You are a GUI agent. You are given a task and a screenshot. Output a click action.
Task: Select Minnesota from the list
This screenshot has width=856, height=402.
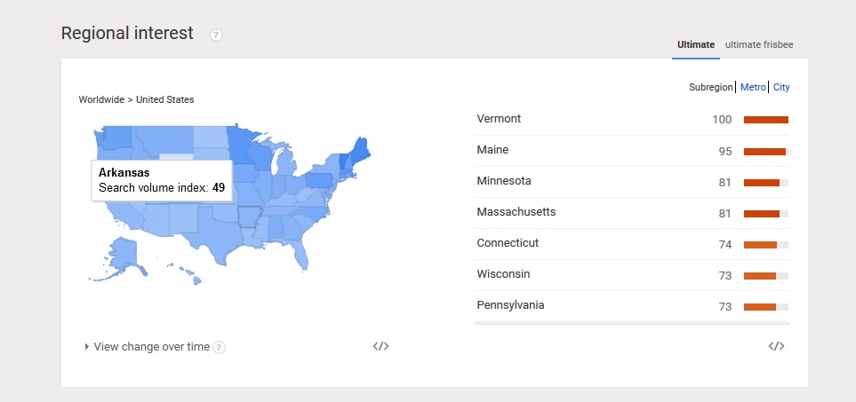pyautogui.click(x=504, y=180)
